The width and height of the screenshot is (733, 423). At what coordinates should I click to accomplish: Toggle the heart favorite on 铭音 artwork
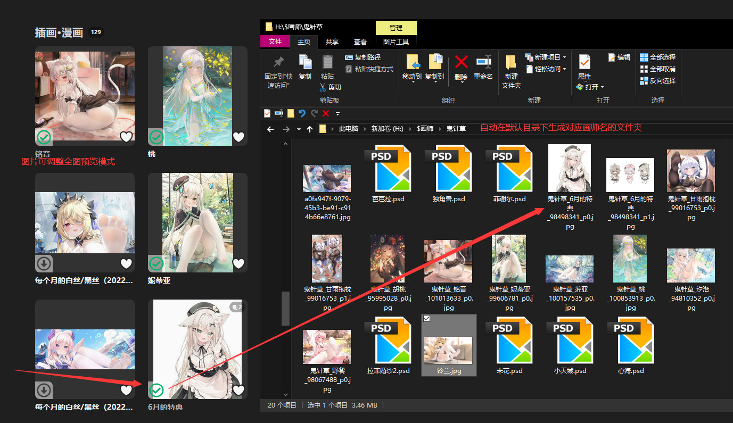pyautogui.click(x=126, y=137)
